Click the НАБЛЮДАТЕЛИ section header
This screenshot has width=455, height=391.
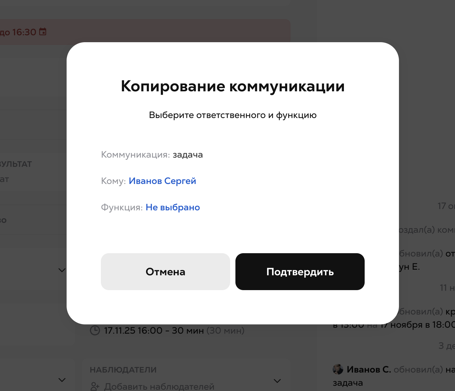pos(123,370)
